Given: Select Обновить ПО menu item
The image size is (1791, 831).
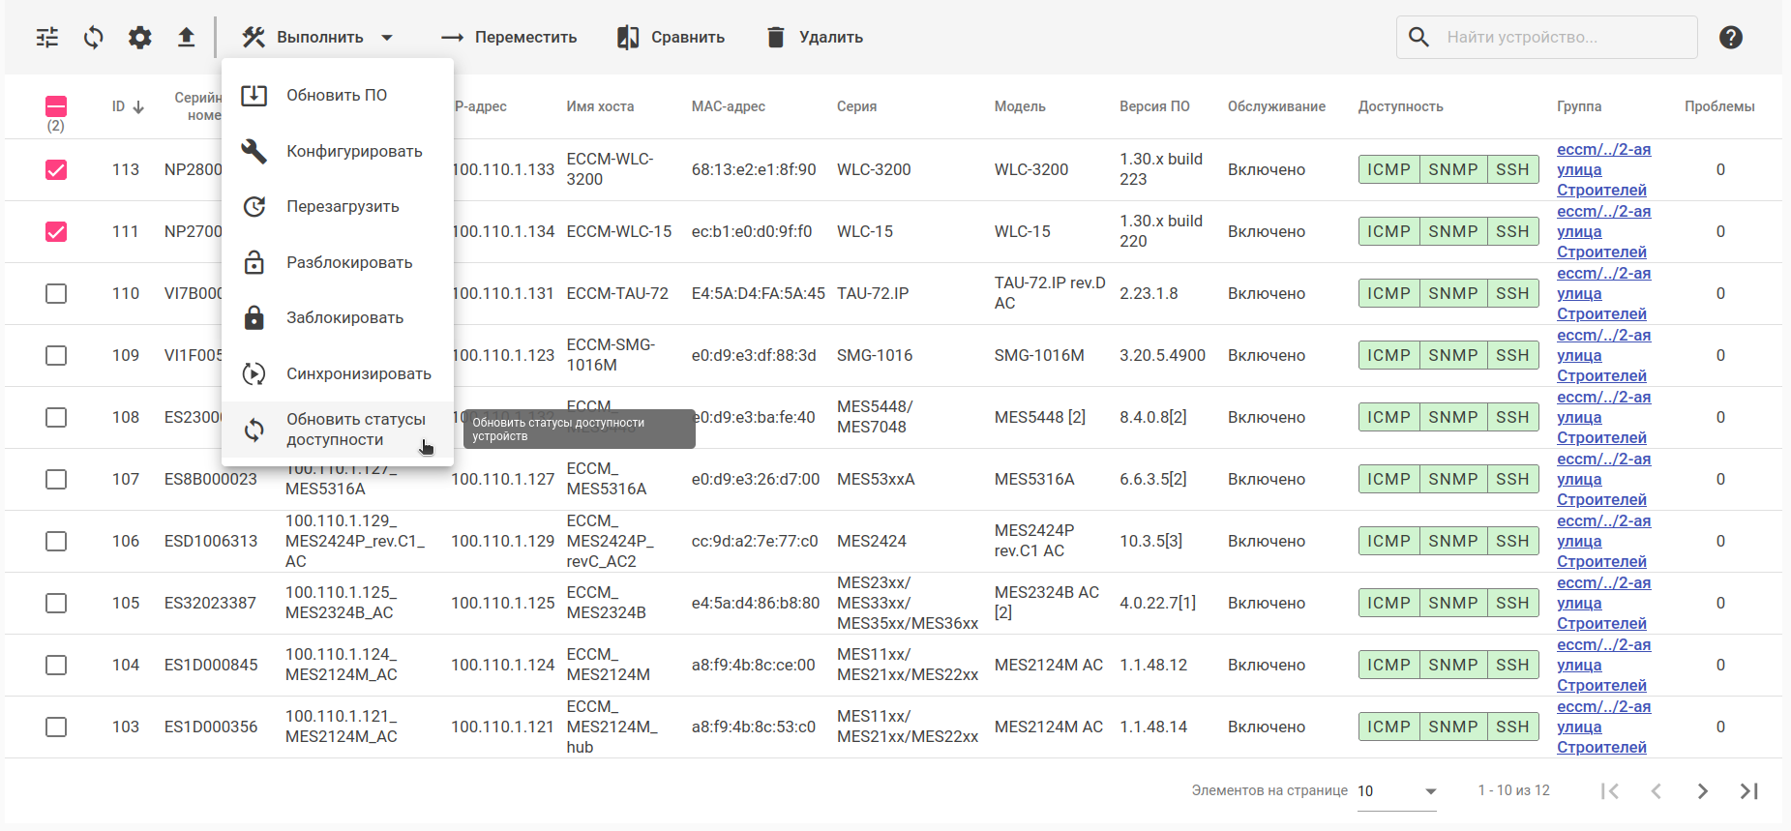Looking at the screenshot, I should [336, 96].
